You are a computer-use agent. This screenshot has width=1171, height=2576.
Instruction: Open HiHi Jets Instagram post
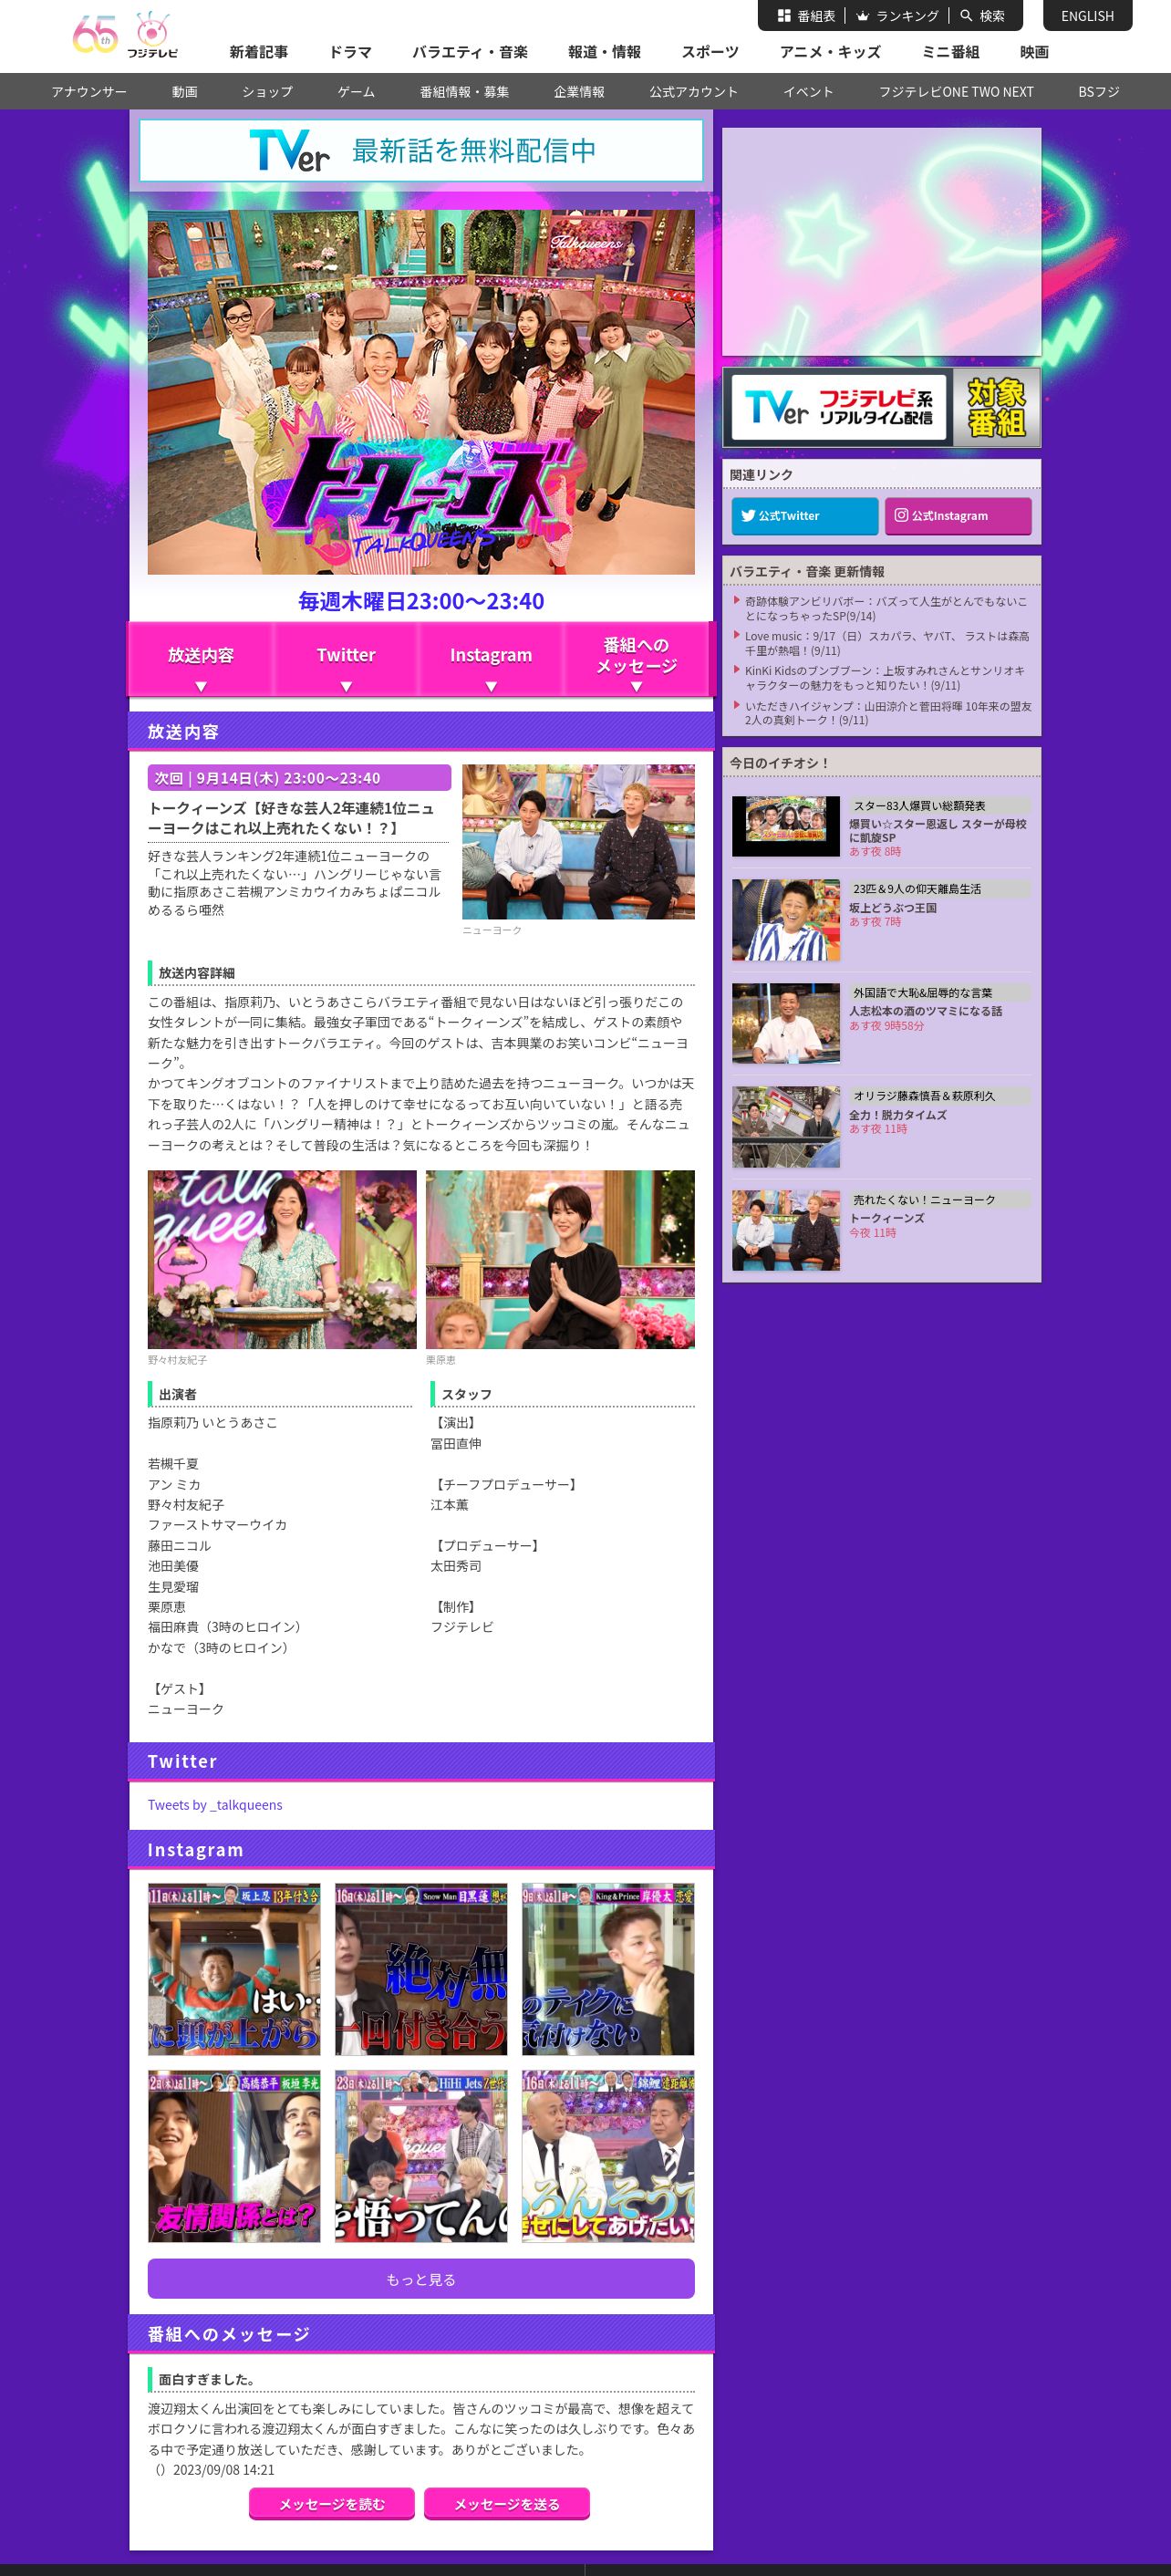pyautogui.click(x=421, y=2156)
